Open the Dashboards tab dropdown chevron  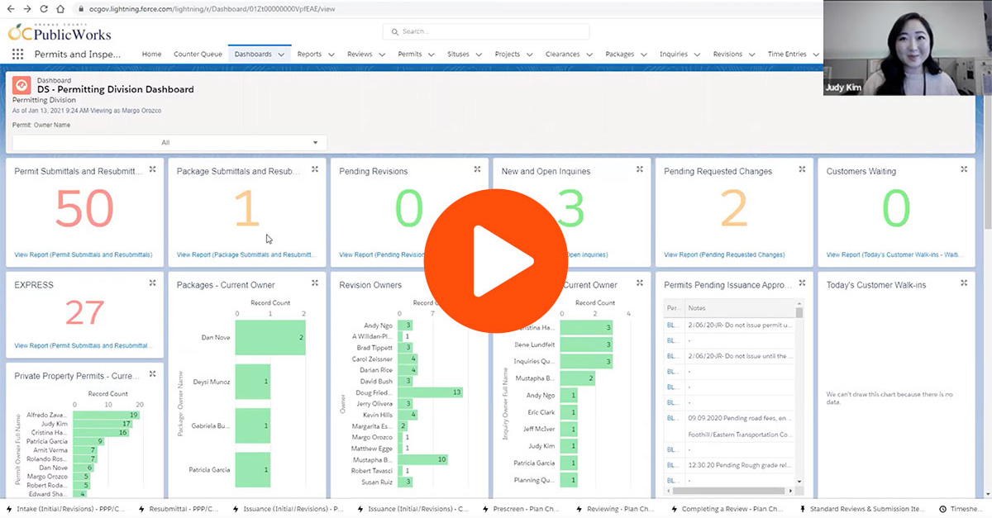pyautogui.click(x=281, y=53)
